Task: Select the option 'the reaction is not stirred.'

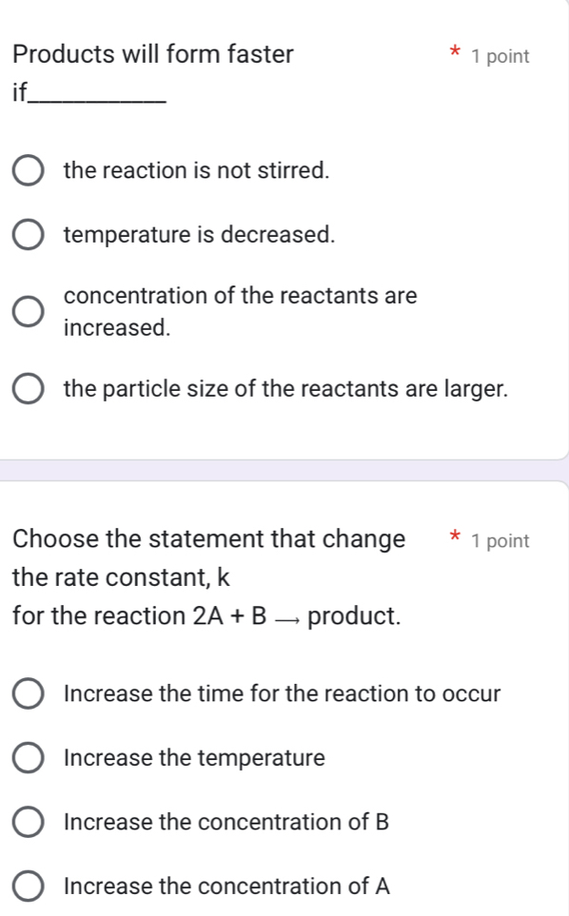Action: click(29, 170)
